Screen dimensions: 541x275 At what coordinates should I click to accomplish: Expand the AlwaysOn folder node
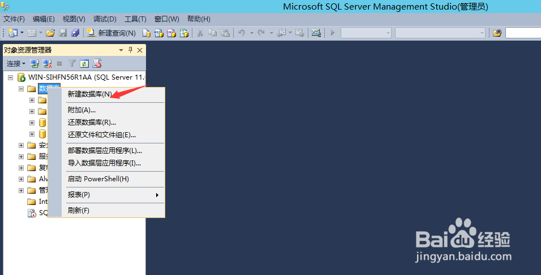point(21,180)
